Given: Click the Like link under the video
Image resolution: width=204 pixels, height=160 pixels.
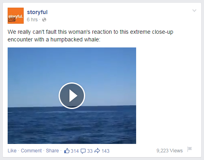Looking at the screenshot, I should click(12, 151).
